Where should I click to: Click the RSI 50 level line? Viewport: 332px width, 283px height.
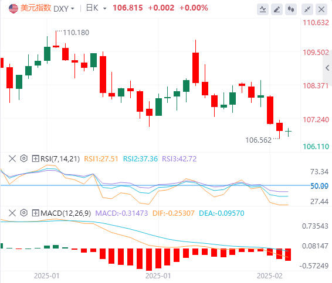155,185
